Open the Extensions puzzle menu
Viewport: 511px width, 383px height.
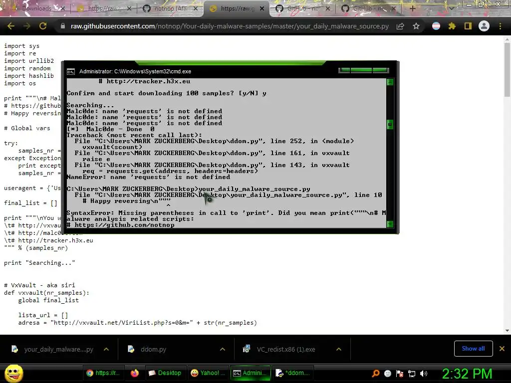tap(452, 26)
